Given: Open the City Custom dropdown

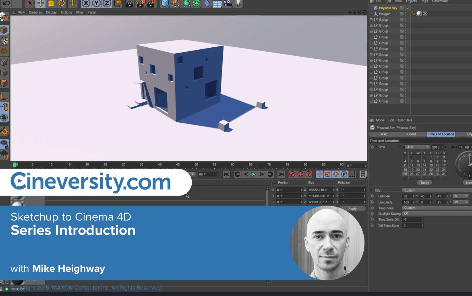Looking at the screenshot, I should point(437,191).
